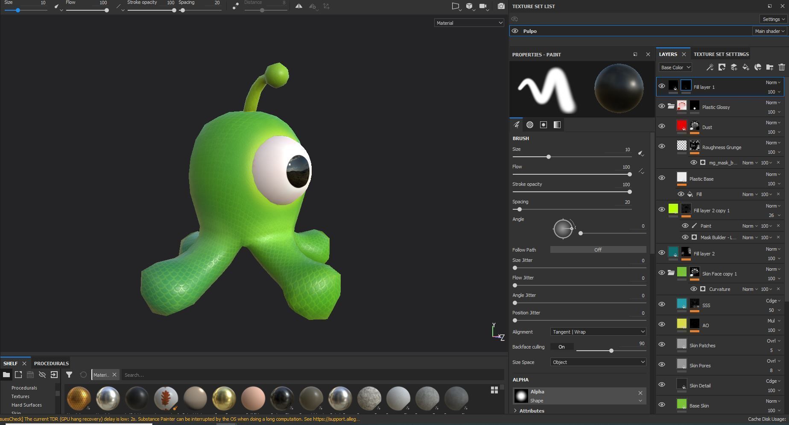Open the viewport mode cube menu

(470, 6)
